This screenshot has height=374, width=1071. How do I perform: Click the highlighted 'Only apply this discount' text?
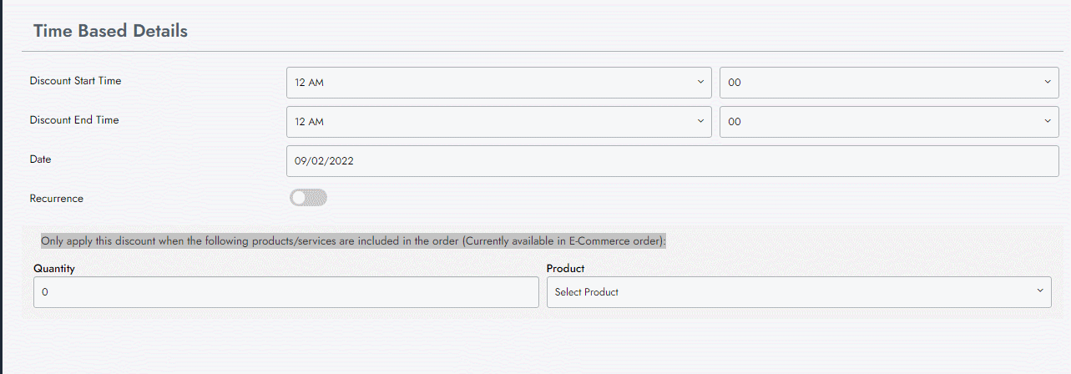coord(353,241)
